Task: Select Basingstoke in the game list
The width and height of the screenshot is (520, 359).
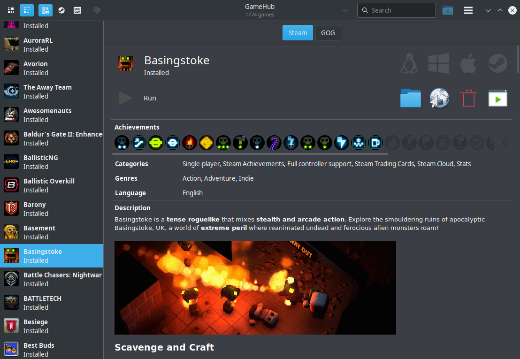Action: (x=52, y=256)
